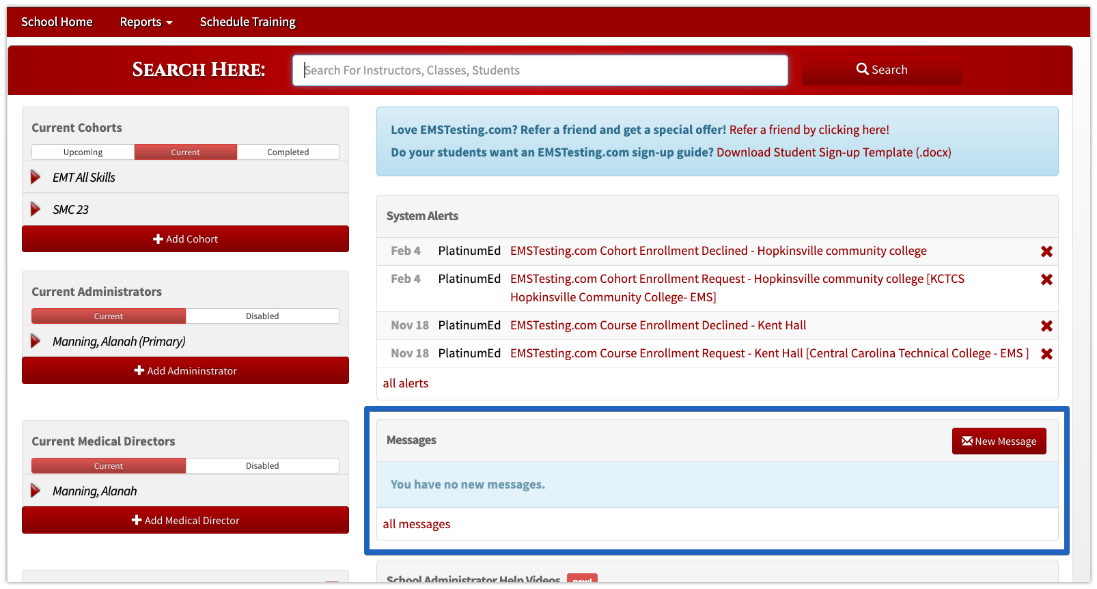Select the Current cohorts tab
This screenshot has width=1097, height=589.
[186, 152]
